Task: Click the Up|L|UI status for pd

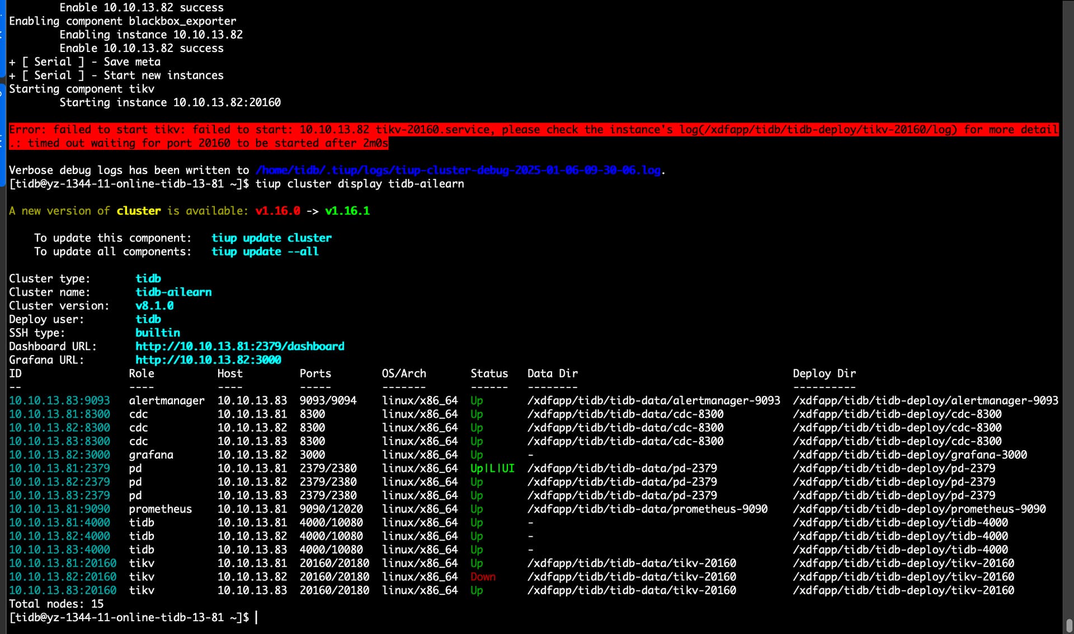Action: pos(492,468)
